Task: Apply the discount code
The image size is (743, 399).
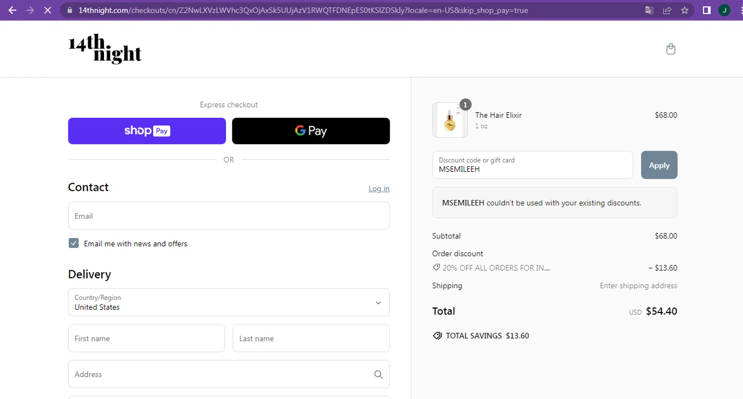Action: tap(659, 165)
